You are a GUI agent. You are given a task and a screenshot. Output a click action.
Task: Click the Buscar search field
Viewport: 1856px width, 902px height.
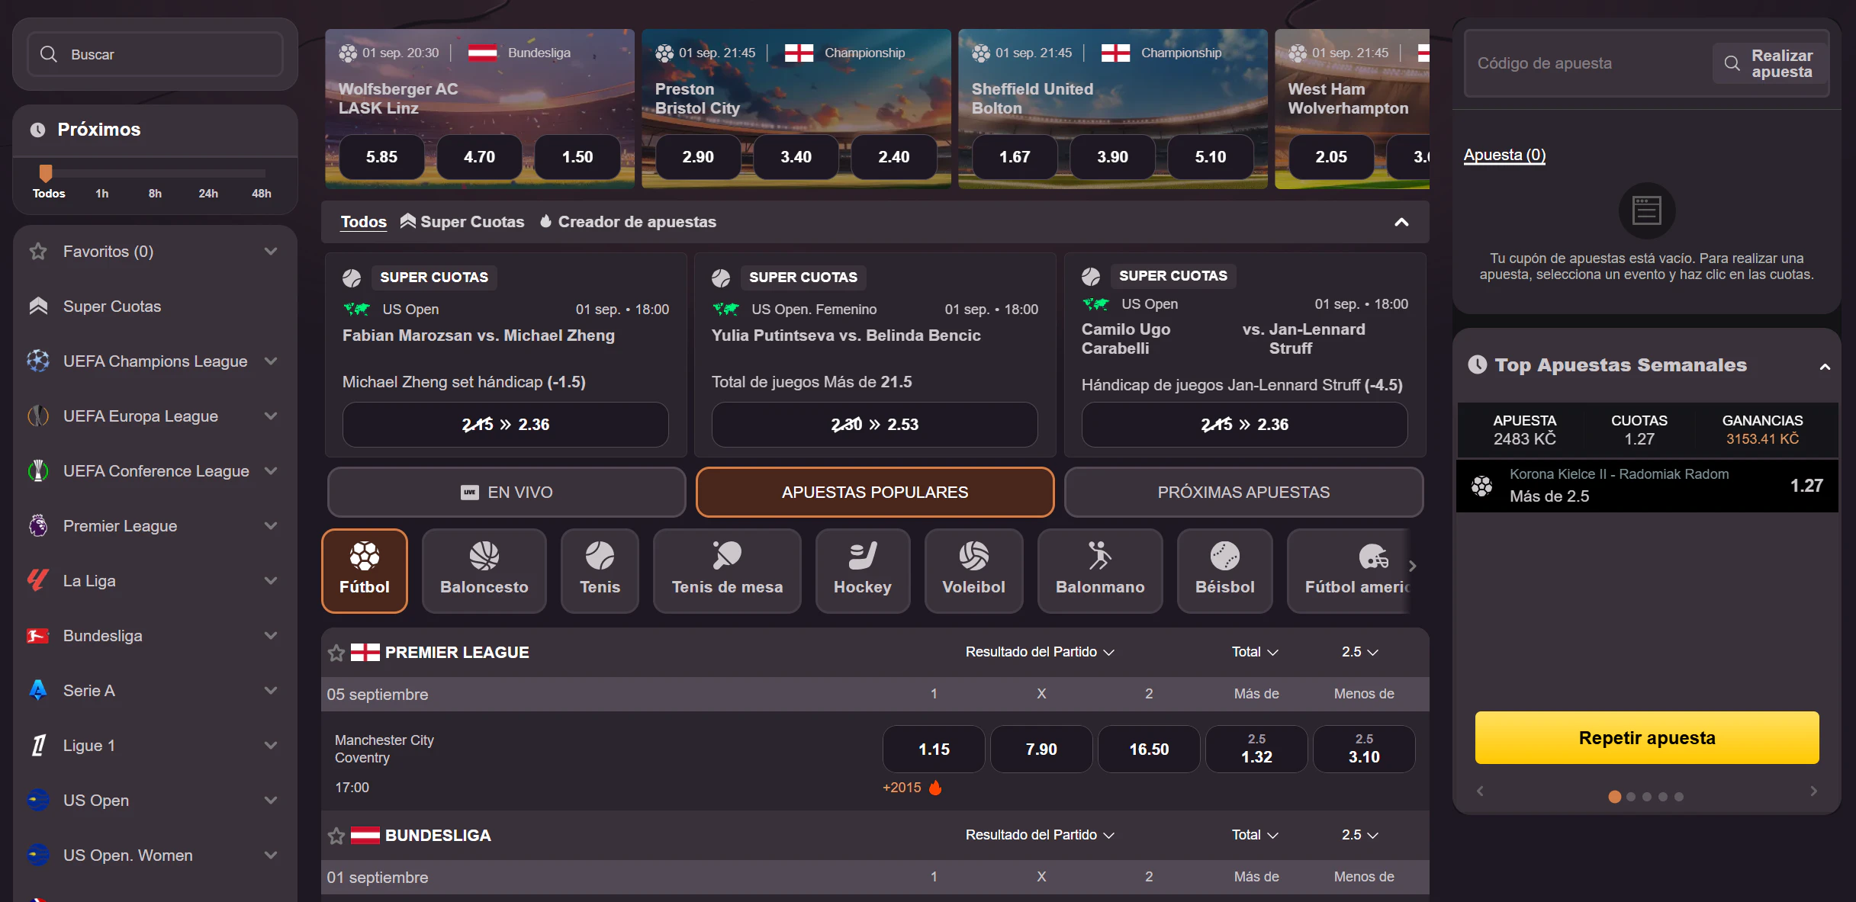[155, 54]
